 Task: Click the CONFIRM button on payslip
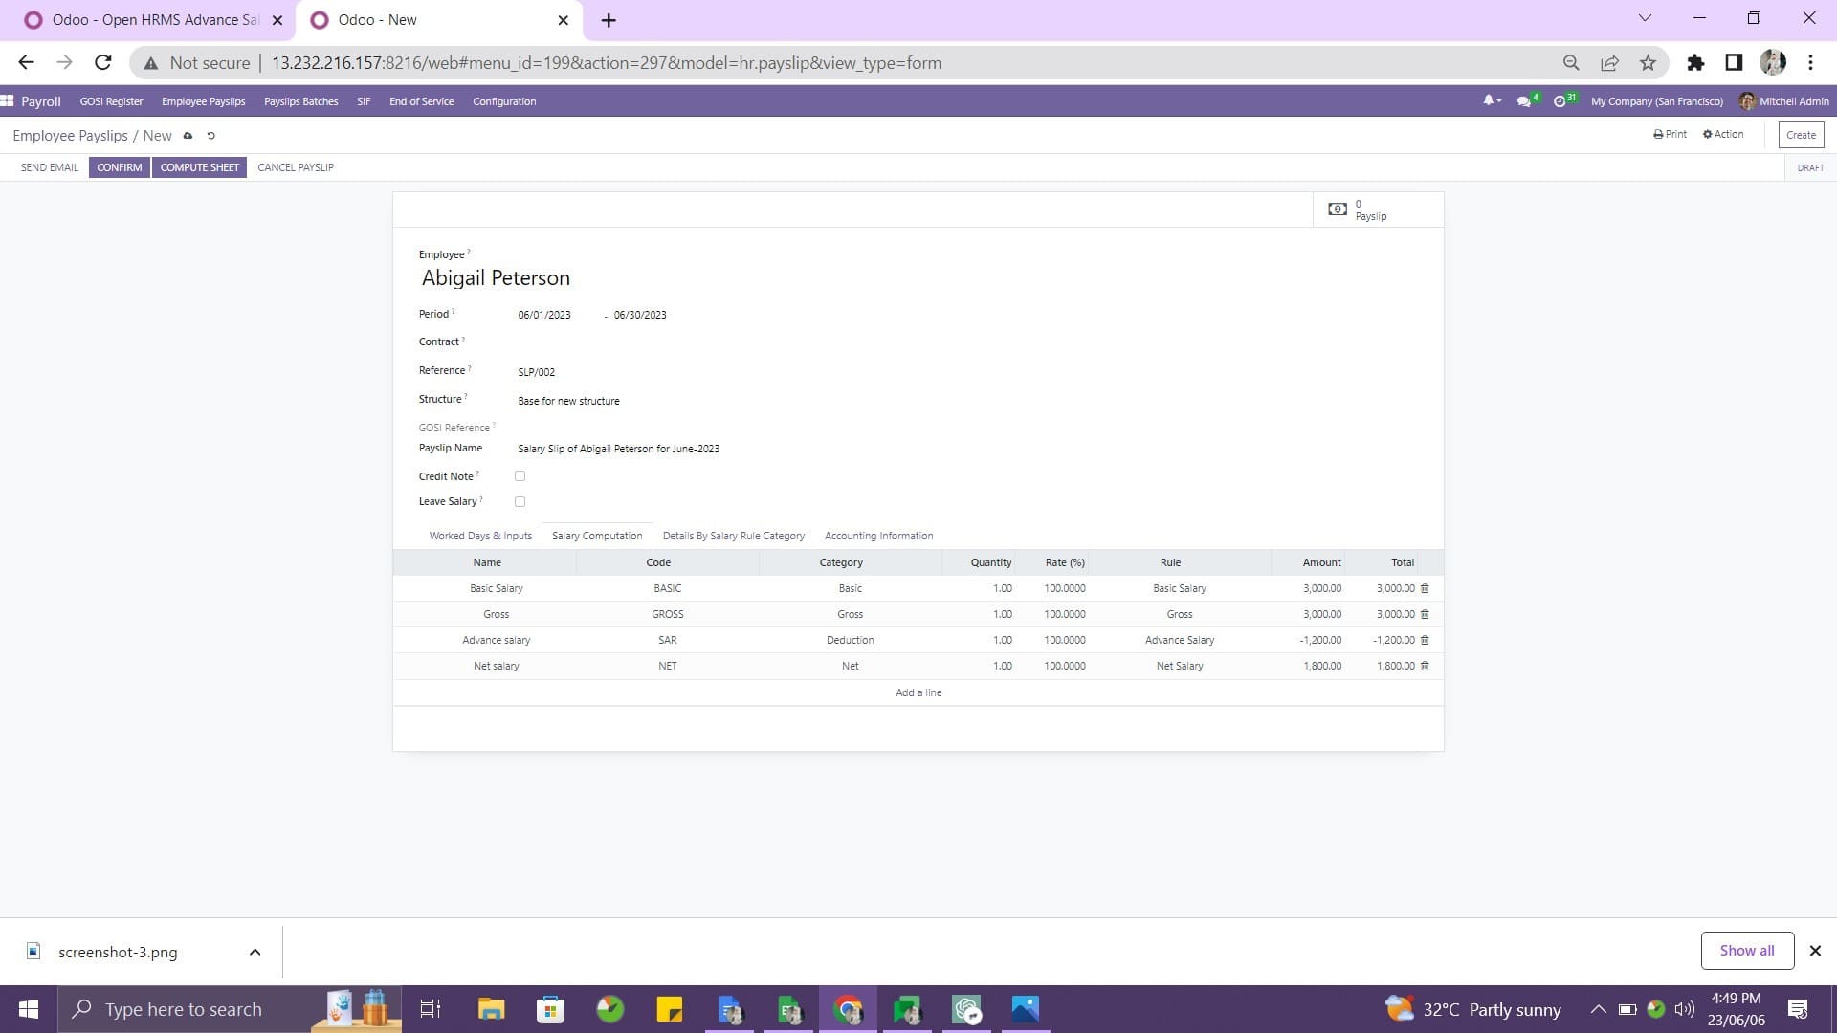pos(120,166)
